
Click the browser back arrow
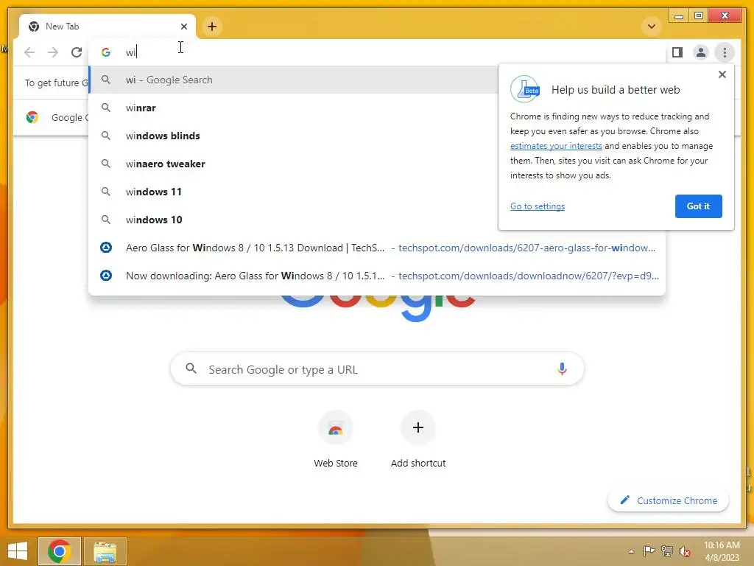tap(29, 52)
